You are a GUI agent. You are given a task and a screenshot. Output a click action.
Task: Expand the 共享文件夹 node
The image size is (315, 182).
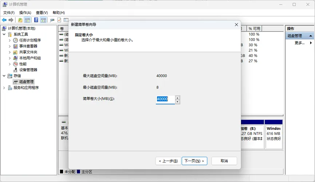[9, 52]
